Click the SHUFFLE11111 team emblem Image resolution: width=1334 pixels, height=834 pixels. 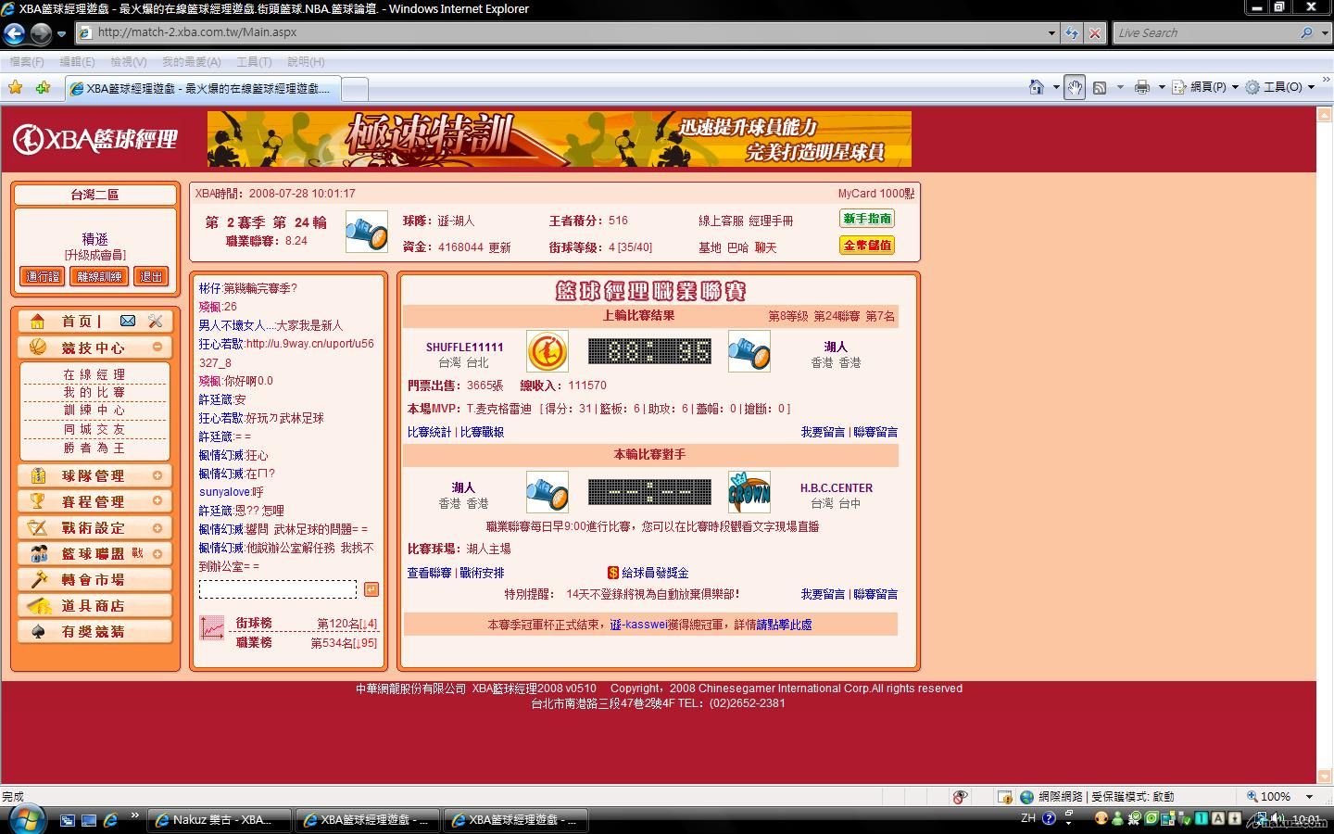[547, 352]
